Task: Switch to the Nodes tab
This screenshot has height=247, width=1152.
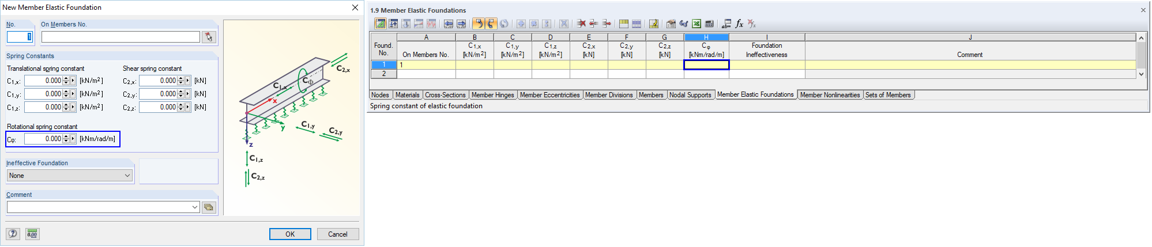Action: pyautogui.click(x=380, y=95)
